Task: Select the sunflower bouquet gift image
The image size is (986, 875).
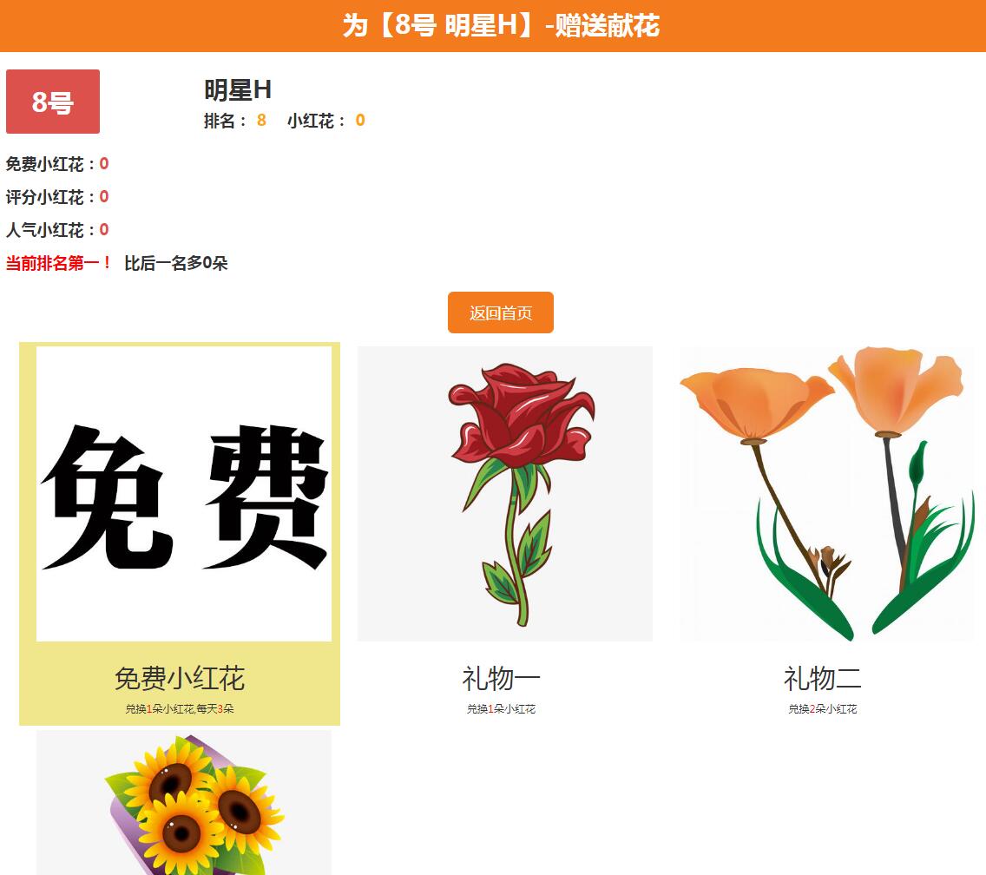Action: tap(184, 803)
